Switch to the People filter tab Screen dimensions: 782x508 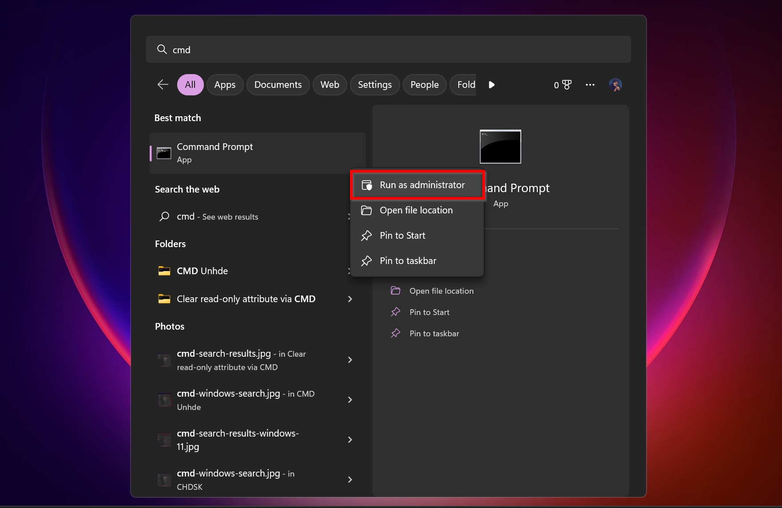pos(425,84)
